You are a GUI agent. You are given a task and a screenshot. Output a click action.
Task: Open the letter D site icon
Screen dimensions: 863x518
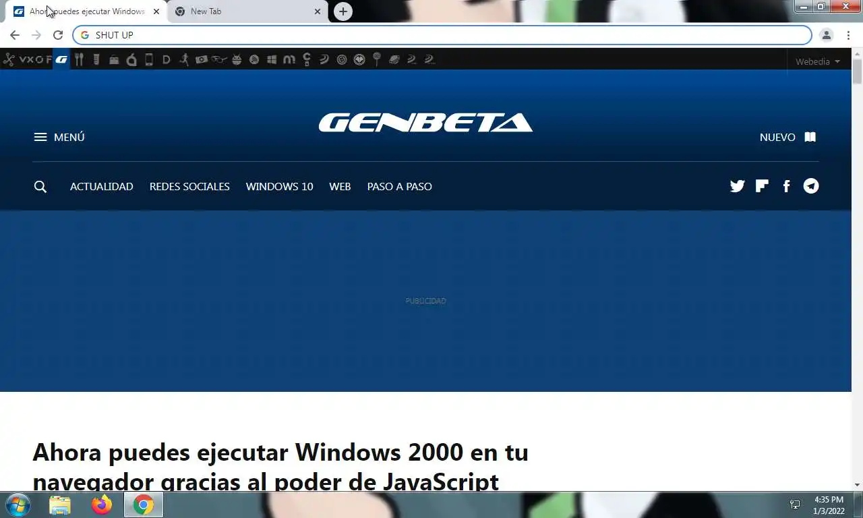167,59
